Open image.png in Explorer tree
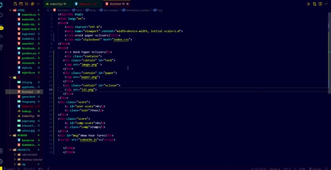The image size is (331, 170). pyautogui.click(x=28, y=102)
